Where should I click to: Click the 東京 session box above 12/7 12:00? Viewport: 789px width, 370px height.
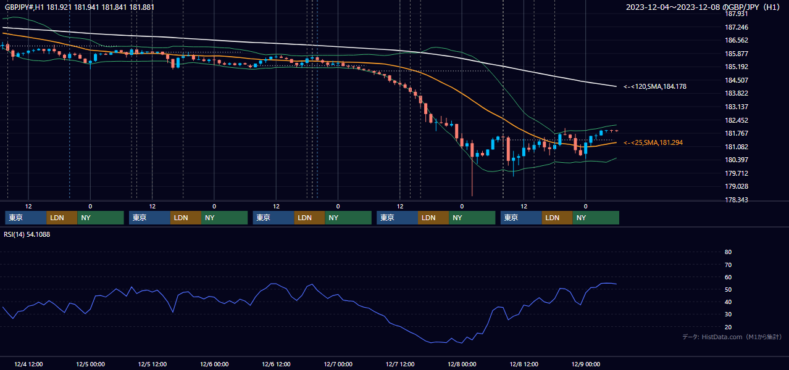[x=398, y=218]
